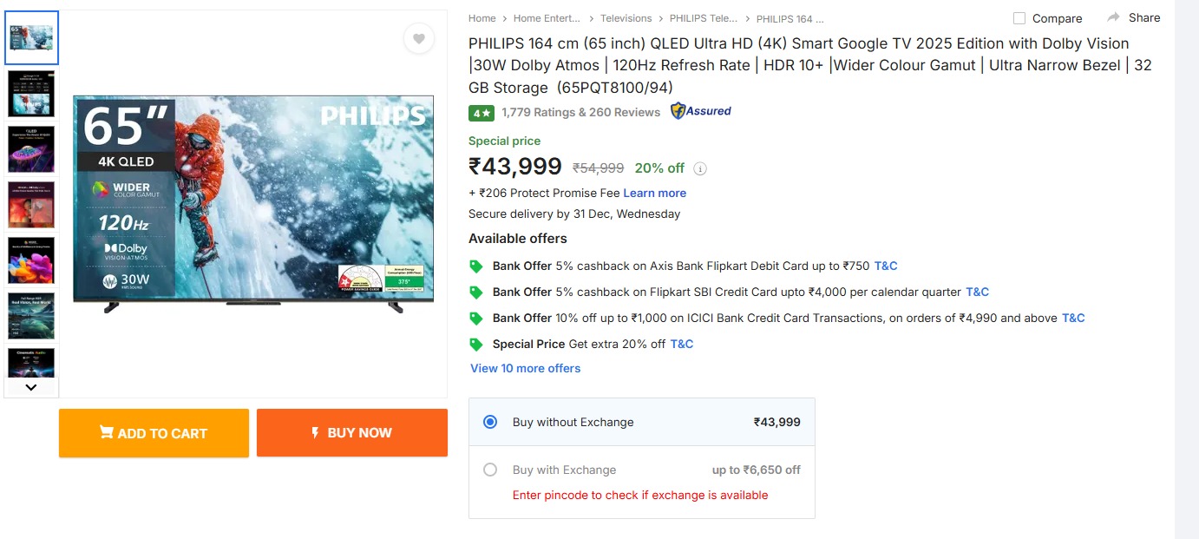1199x539 pixels.
Task: Click the green 4-star rating badge
Action: (482, 113)
